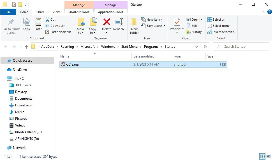The width and height of the screenshot is (273, 160).
Task: Switch to the Share ribbon tab
Action: pos(40,12)
